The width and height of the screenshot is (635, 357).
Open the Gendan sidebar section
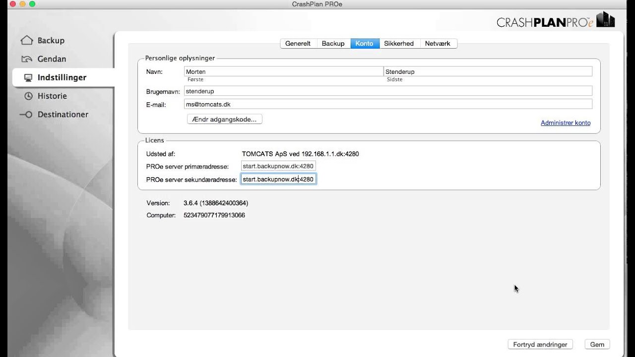point(52,59)
